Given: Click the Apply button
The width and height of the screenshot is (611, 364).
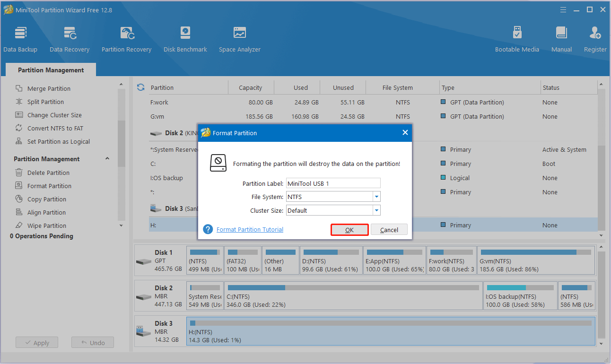Looking at the screenshot, I should point(37,343).
